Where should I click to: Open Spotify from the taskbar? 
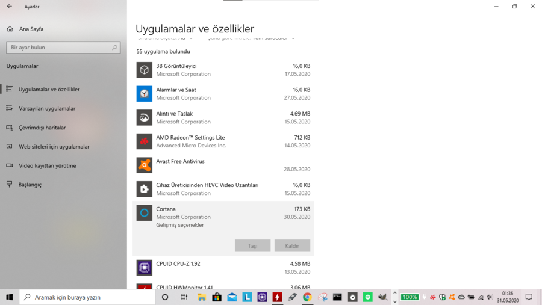pos(368,297)
